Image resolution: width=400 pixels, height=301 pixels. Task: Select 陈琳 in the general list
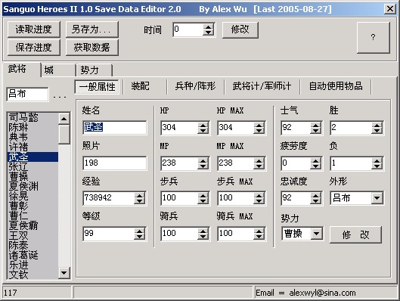click(33, 127)
